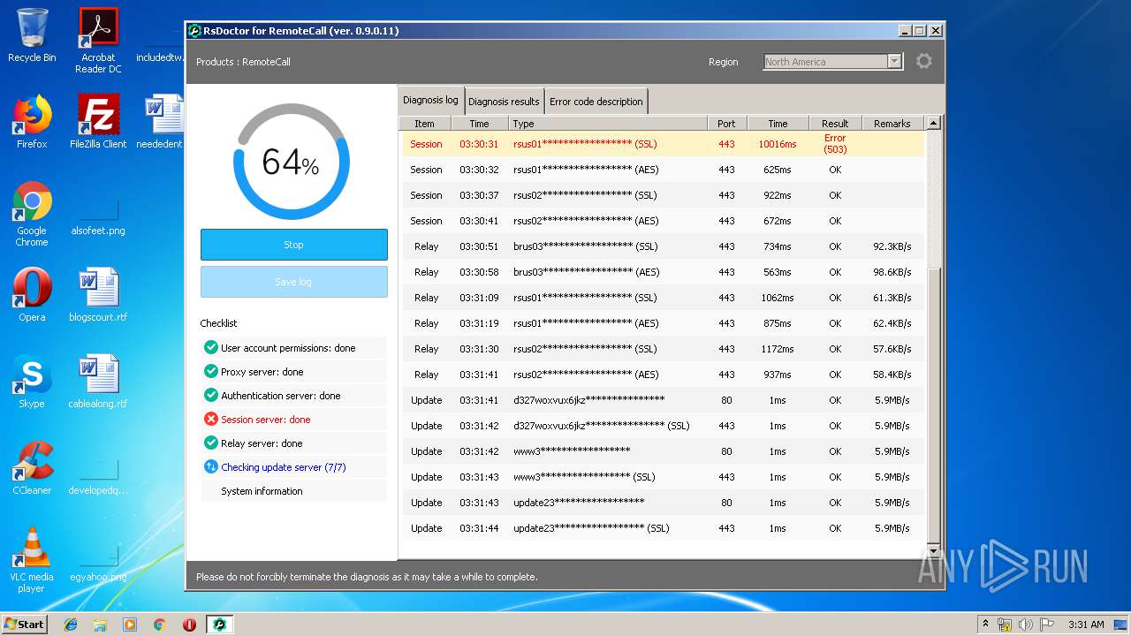The width and height of the screenshot is (1131, 636).
Task: Open the Opera desktop icon
Action: 32,295
